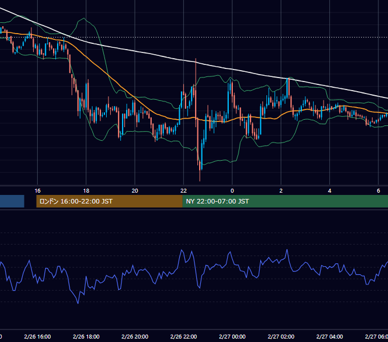Image resolution: width=388 pixels, height=342 pixels.
Task: Click the 2/26 16:00 date label
Action: pos(37,336)
